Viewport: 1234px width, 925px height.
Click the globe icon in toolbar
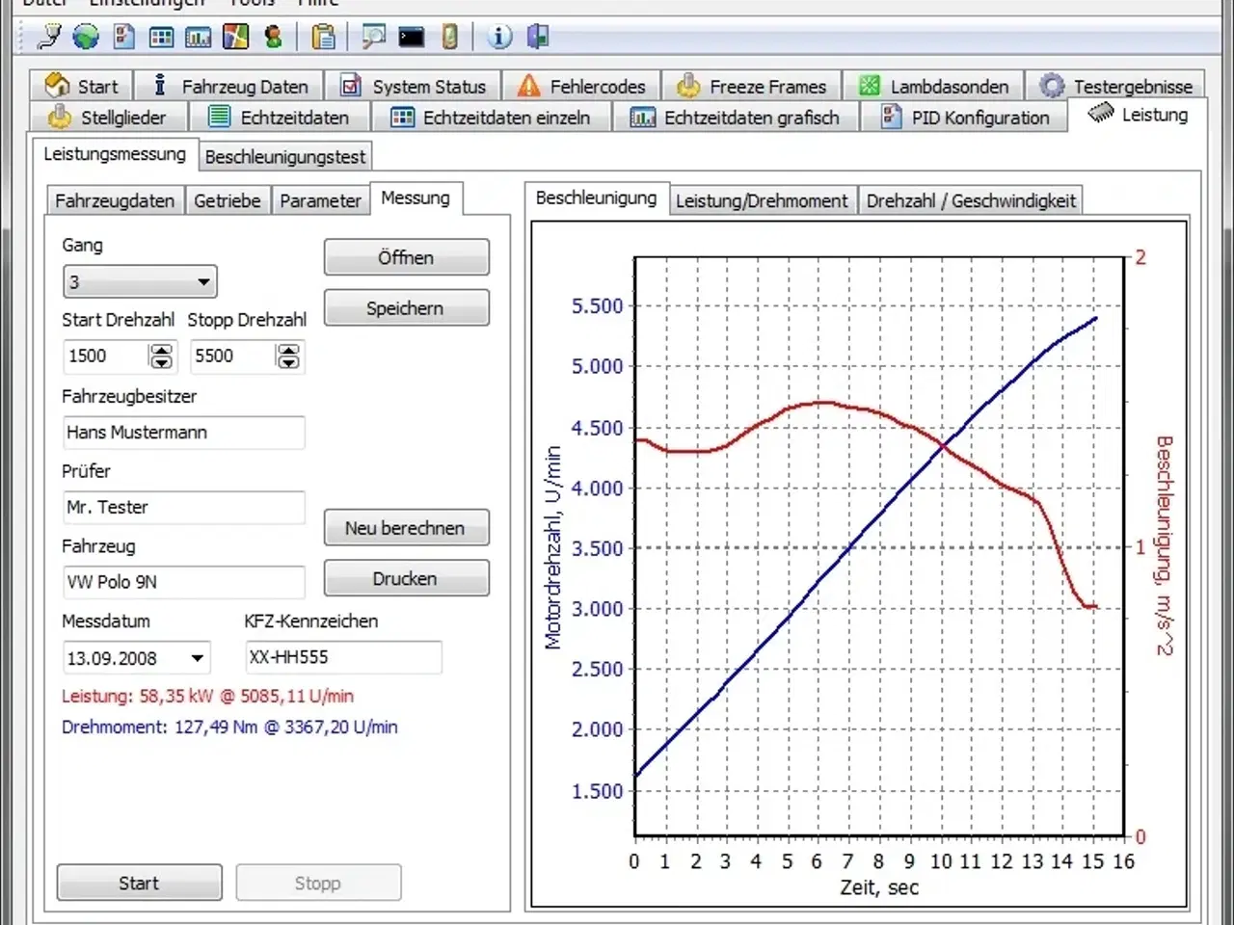pos(86,38)
